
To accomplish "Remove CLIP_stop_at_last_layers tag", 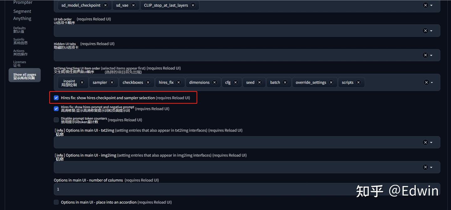I will click(193, 5).
